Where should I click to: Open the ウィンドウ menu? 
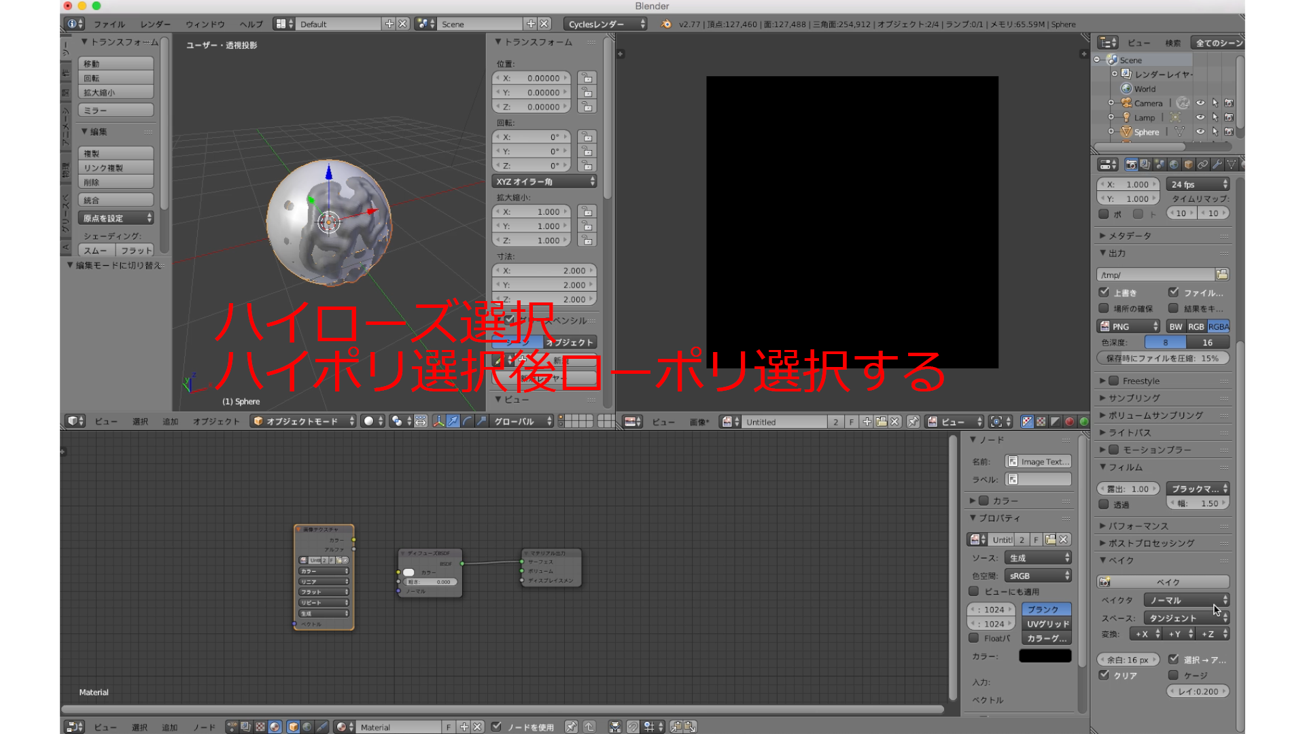coord(205,24)
